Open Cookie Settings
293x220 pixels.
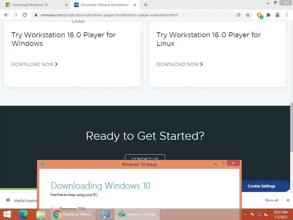click(x=265, y=186)
